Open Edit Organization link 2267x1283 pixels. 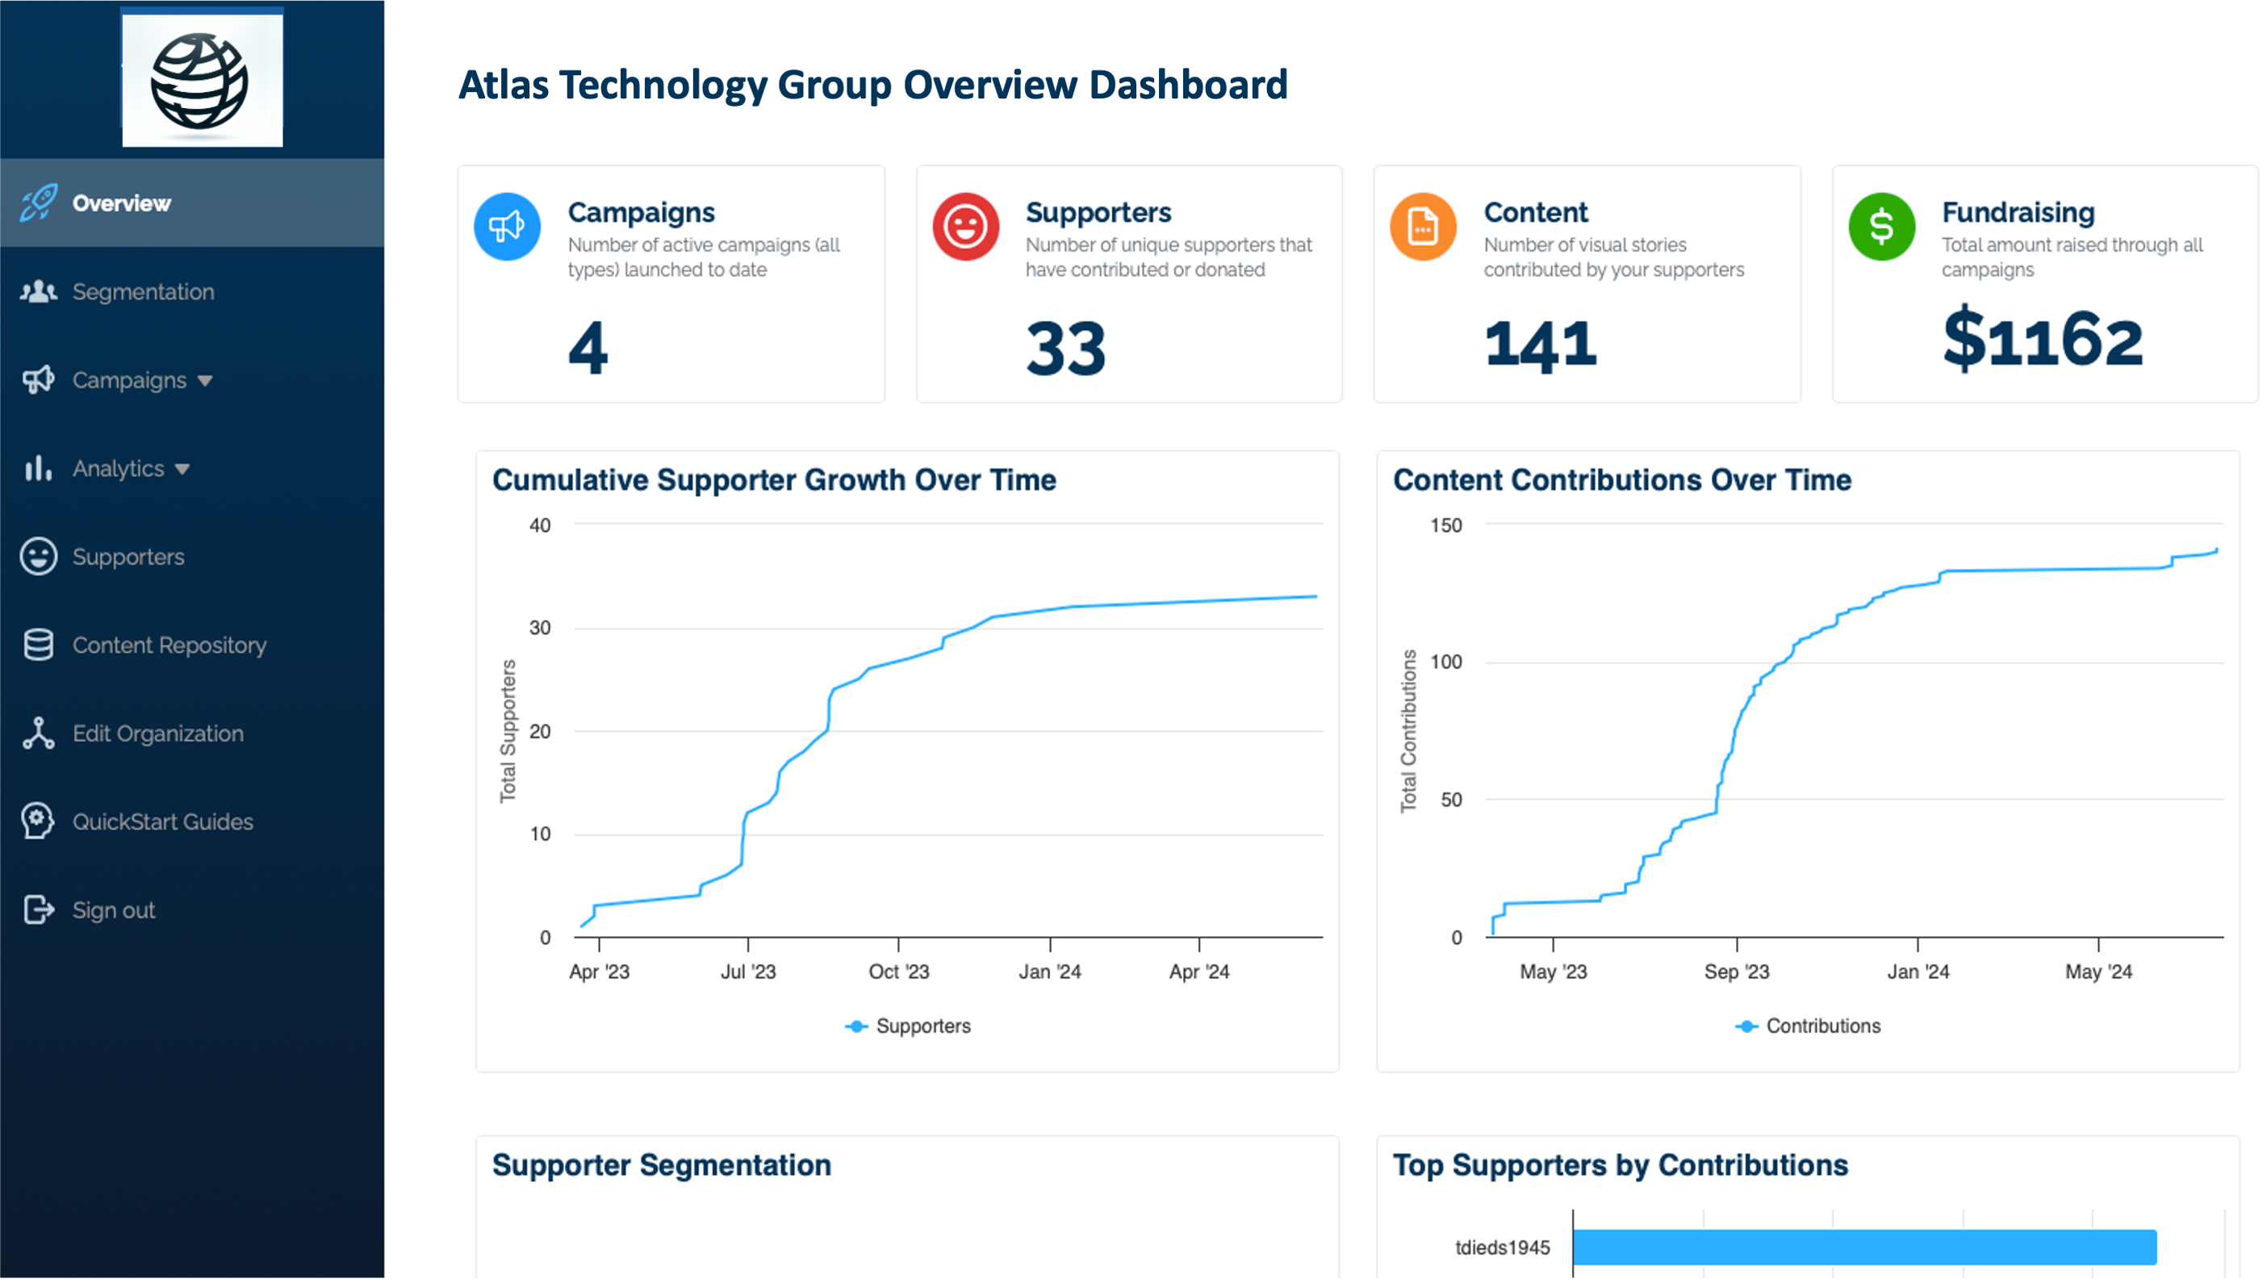pos(157,734)
